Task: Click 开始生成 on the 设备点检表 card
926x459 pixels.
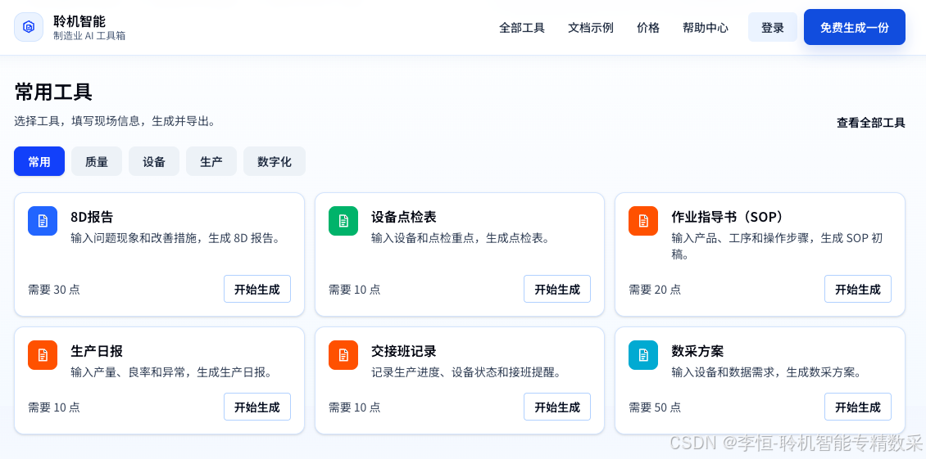Action: click(x=557, y=289)
